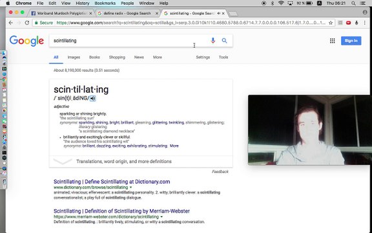
Task: Open the Chrome three-dot menu
Action: 365,23
